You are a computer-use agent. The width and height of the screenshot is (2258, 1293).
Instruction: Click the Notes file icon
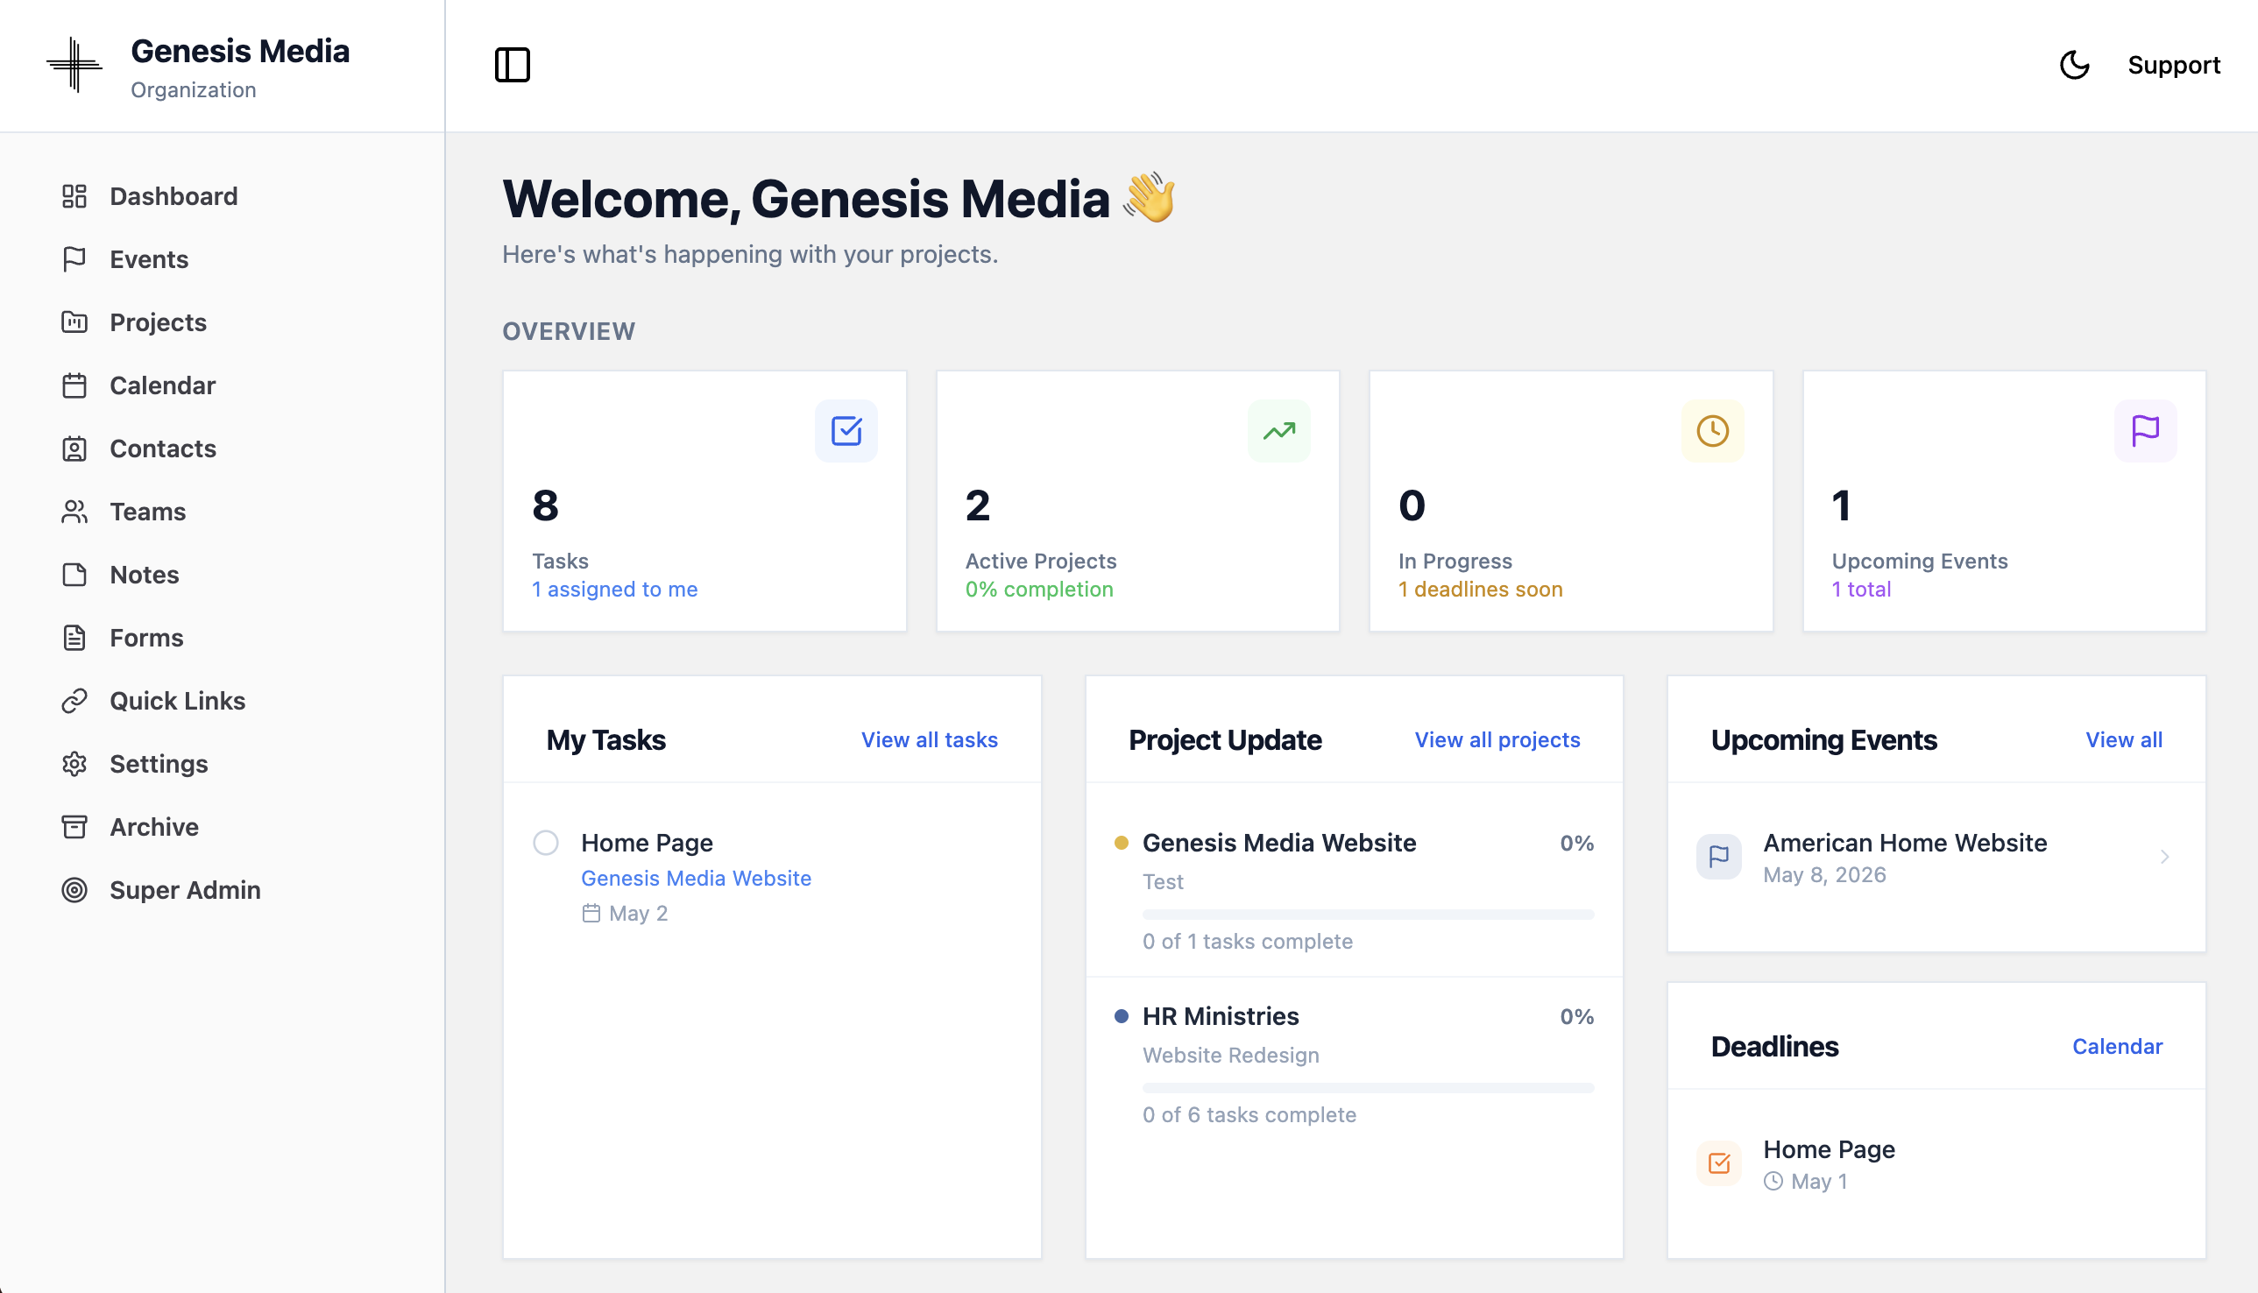pyautogui.click(x=74, y=575)
